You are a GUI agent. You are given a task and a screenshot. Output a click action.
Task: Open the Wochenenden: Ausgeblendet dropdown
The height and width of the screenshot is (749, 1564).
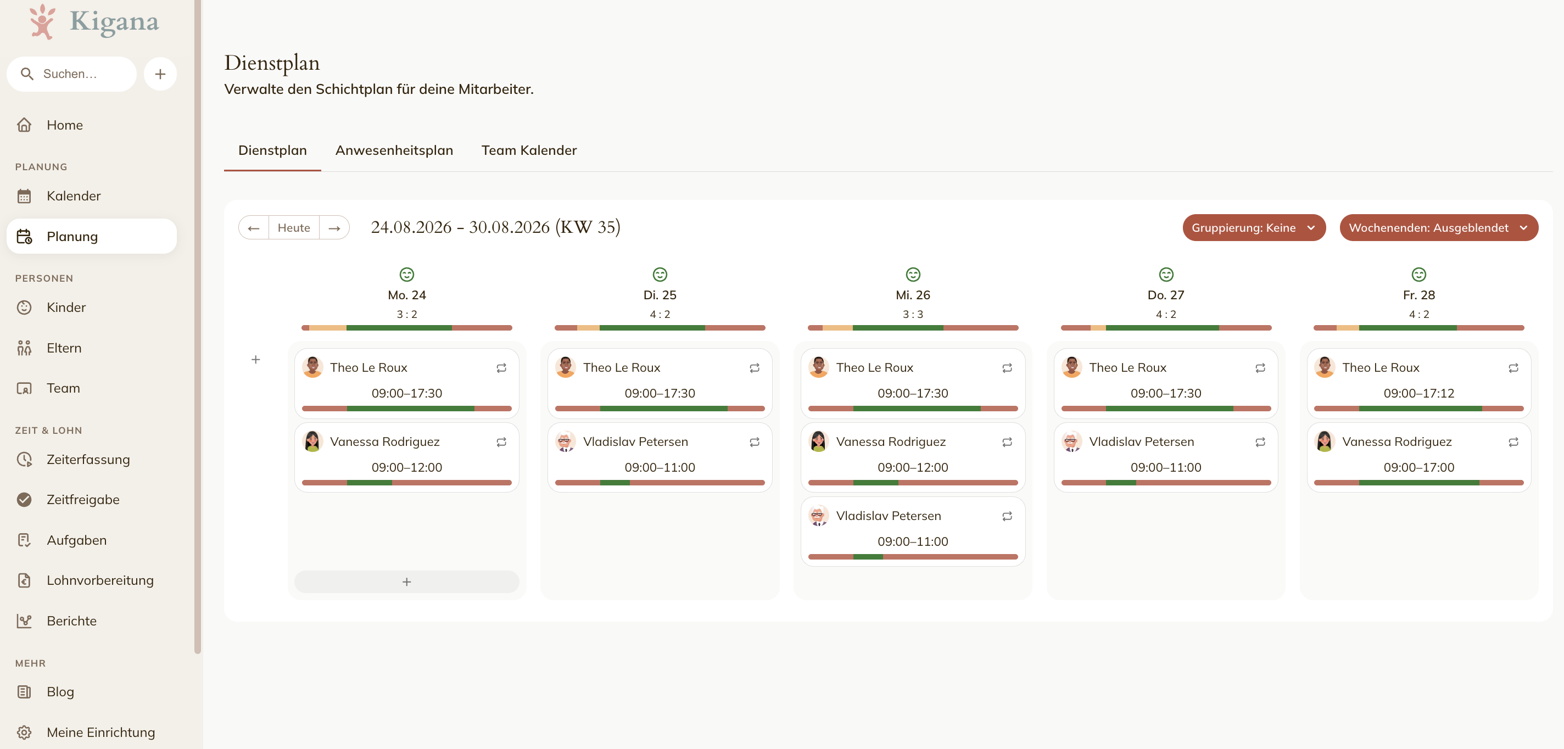(x=1438, y=228)
